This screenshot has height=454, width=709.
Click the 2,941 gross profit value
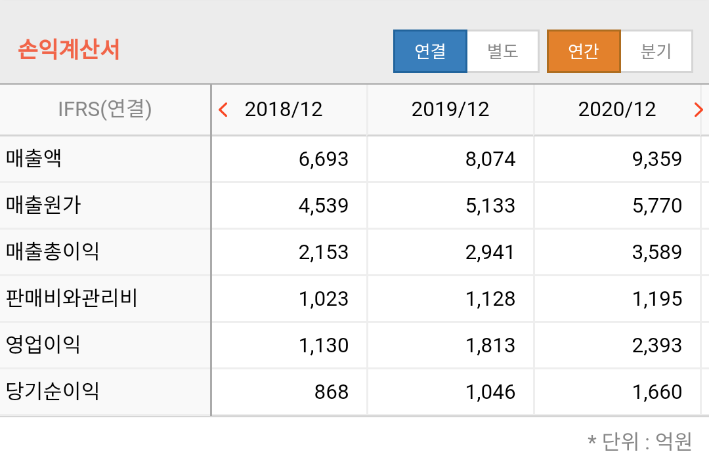pyautogui.click(x=490, y=252)
